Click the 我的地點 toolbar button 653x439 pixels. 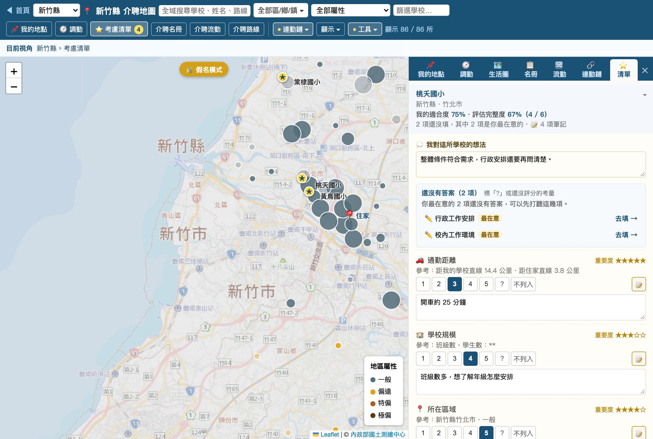tap(29, 29)
